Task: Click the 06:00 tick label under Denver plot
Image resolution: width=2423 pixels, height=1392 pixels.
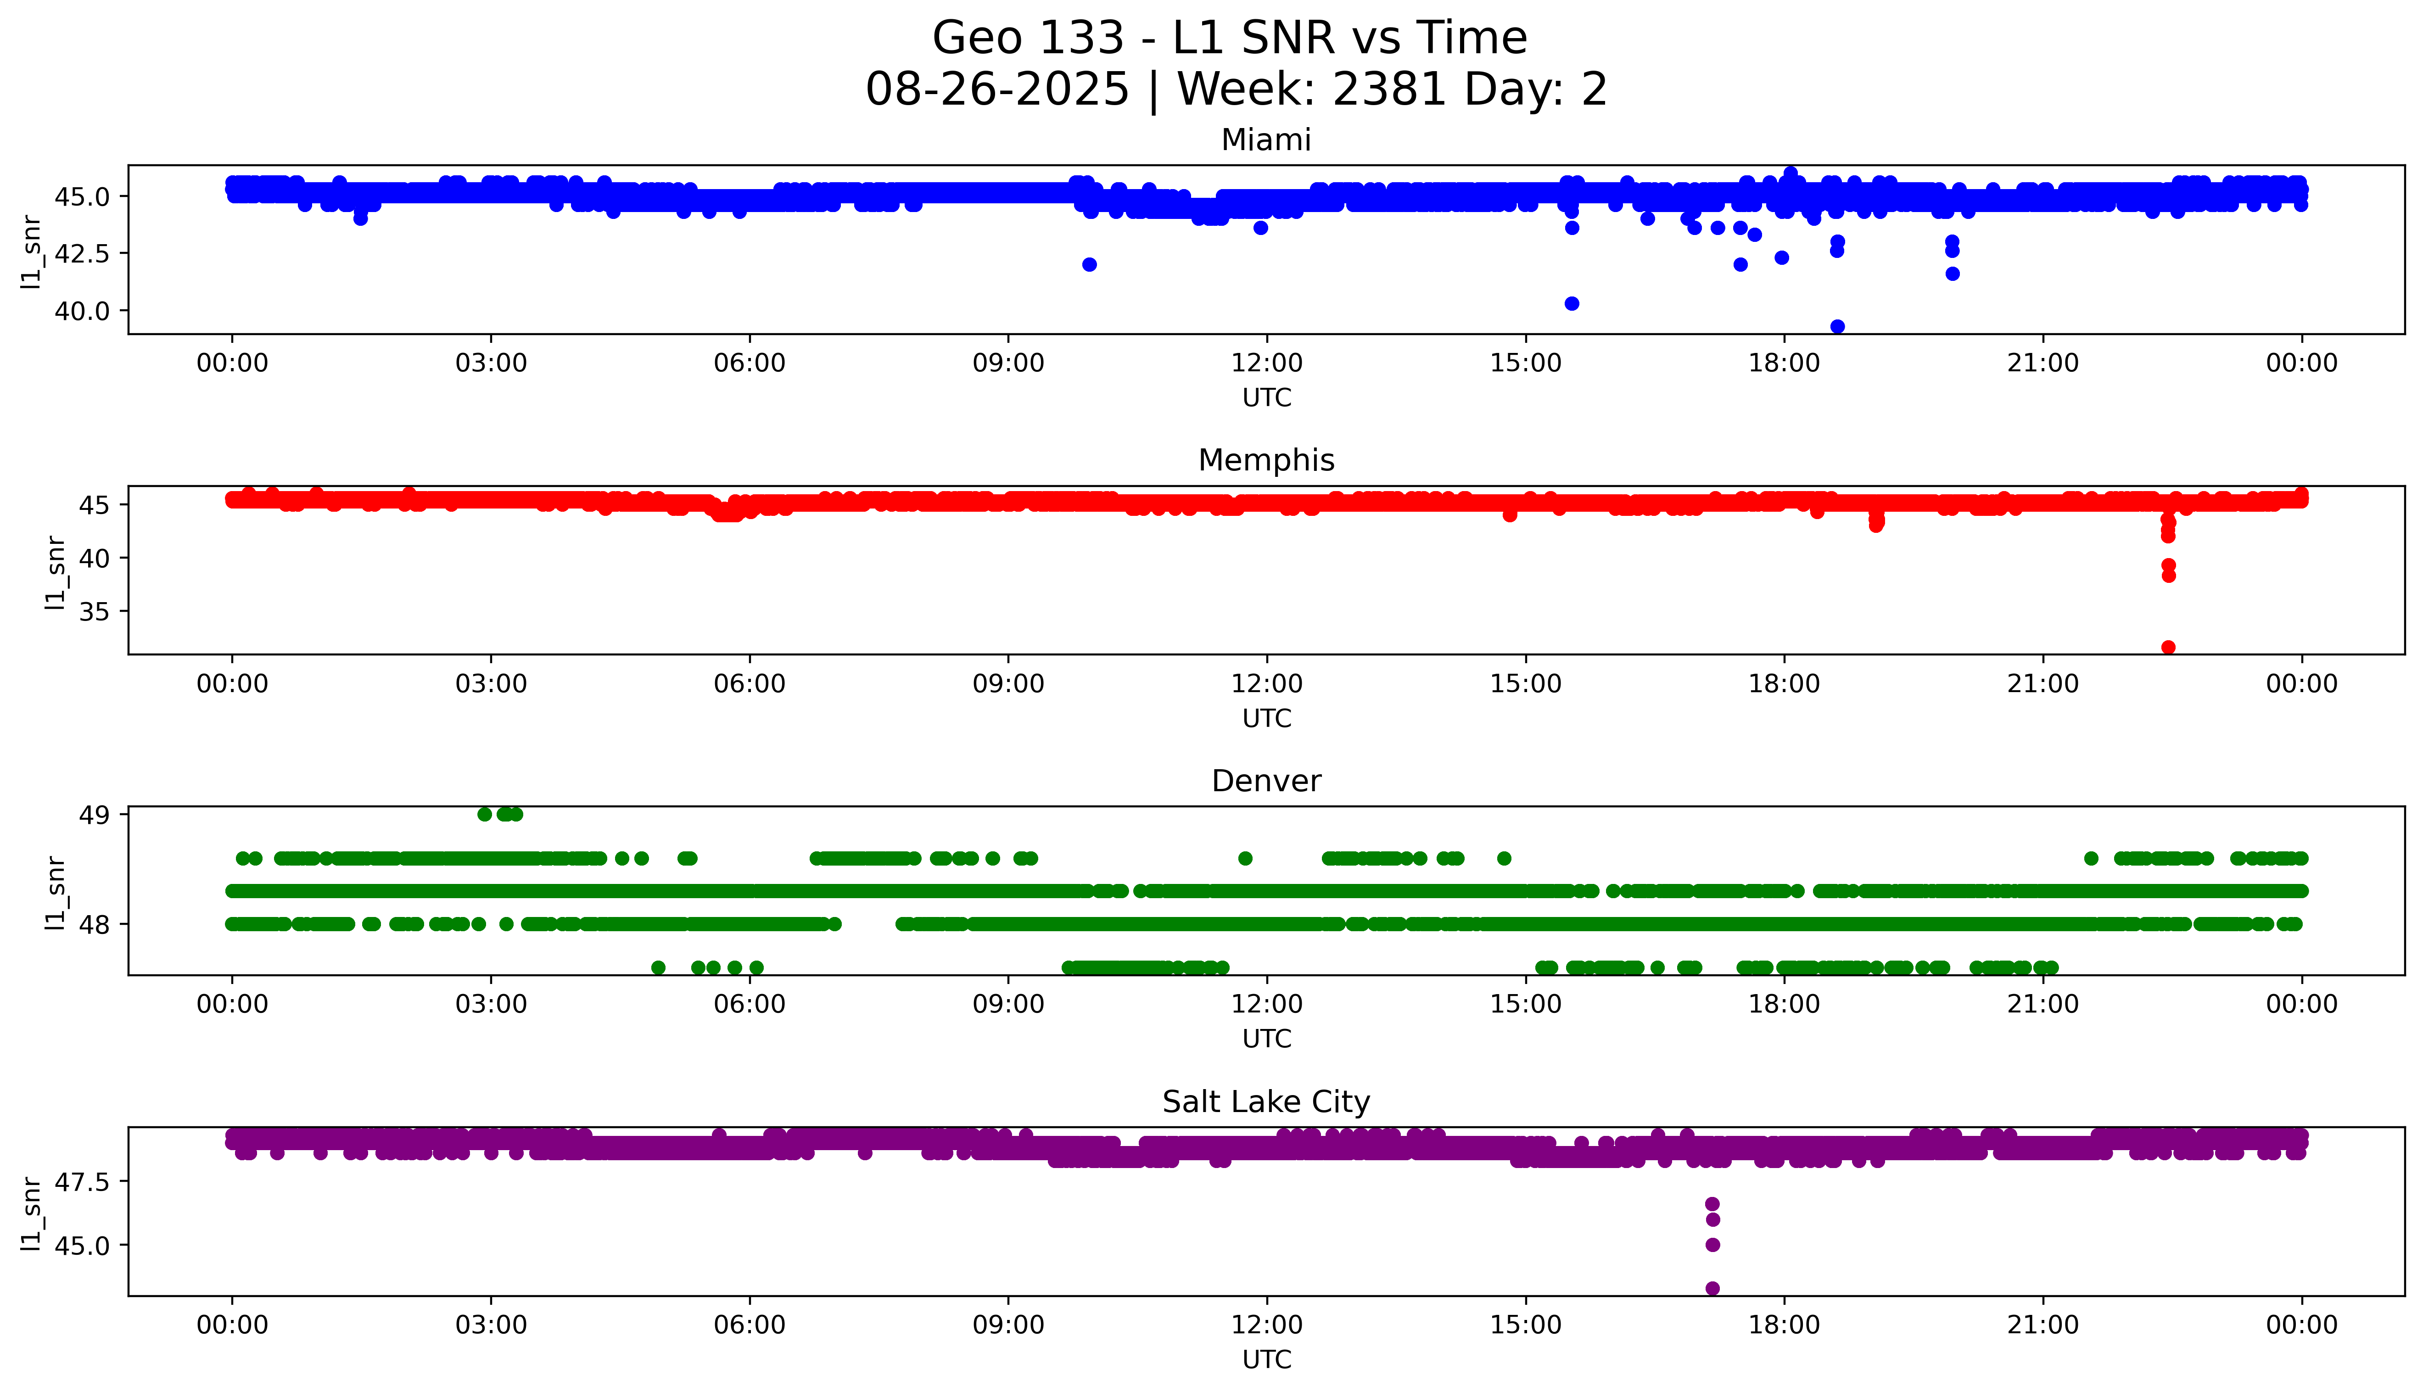Action: click(x=750, y=1004)
